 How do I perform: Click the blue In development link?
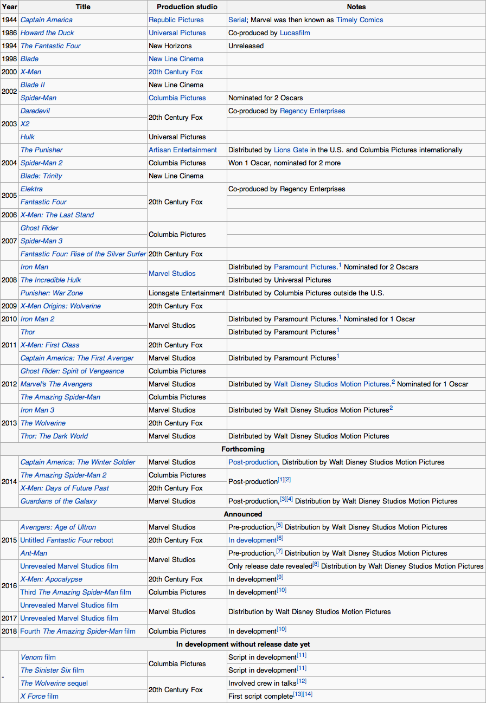point(252,540)
